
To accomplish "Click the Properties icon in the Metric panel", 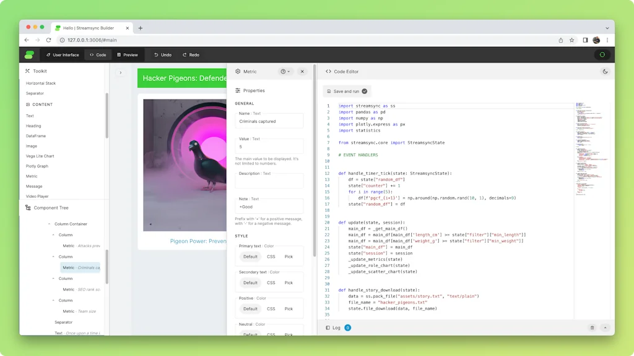I will tap(237, 90).
